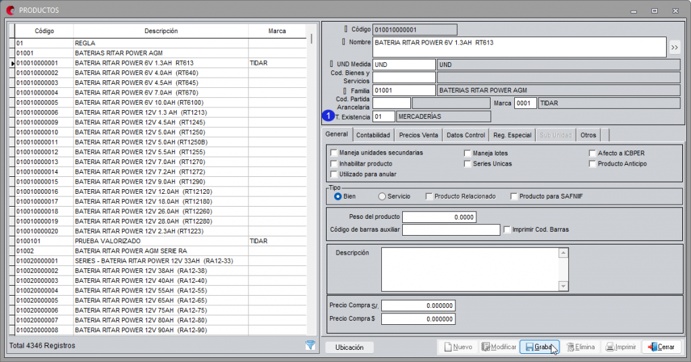Click the Código de barras auxiliar field
This screenshot has width=691, height=362.
[451, 230]
